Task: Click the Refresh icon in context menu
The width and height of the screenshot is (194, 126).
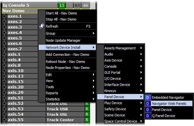Action: pyautogui.click(x=42, y=26)
